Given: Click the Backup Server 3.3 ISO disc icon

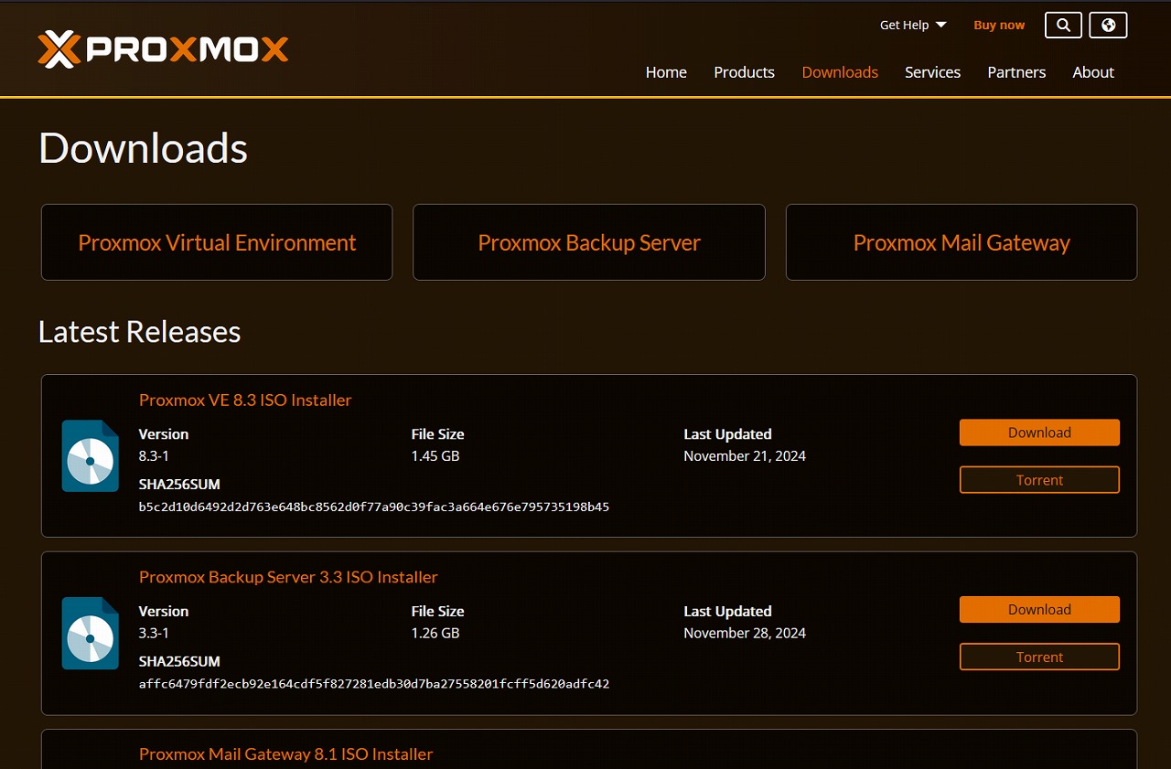Looking at the screenshot, I should click(x=91, y=634).
